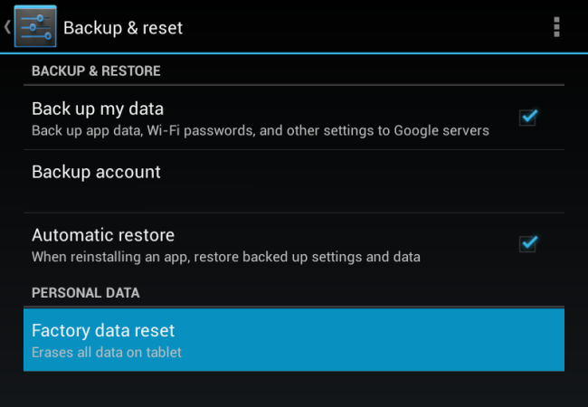Tap the back chevron in the action bar

(7, 27)
